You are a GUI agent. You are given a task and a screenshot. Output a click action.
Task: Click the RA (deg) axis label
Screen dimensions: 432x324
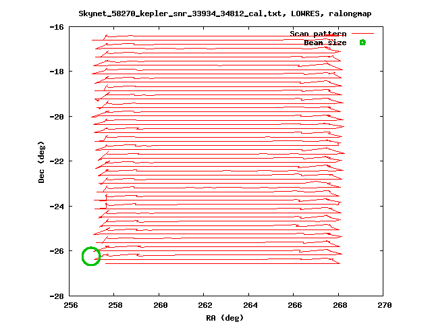pyautogui.click(x=225, y=318)
